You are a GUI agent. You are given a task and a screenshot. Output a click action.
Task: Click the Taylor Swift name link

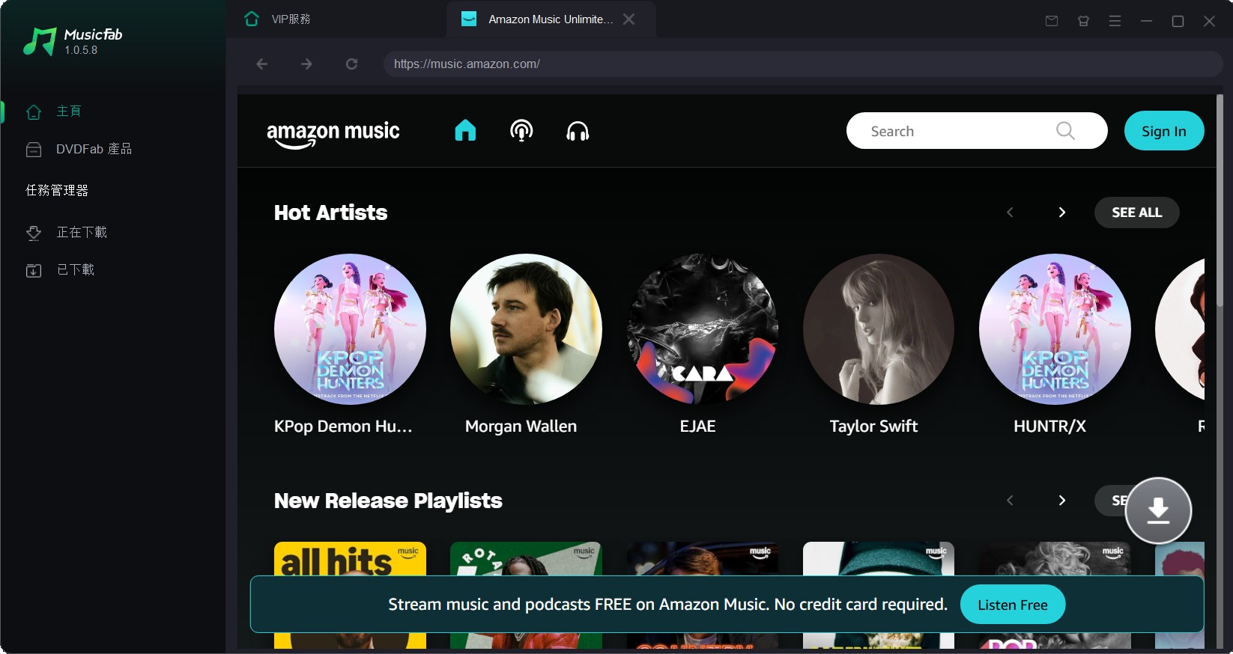[873, 427]
